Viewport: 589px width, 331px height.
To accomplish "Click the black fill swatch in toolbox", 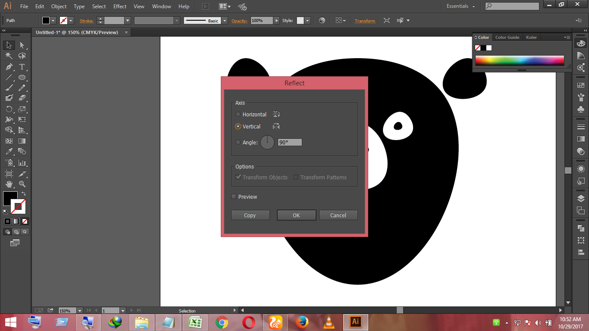I will pos(10,199).
